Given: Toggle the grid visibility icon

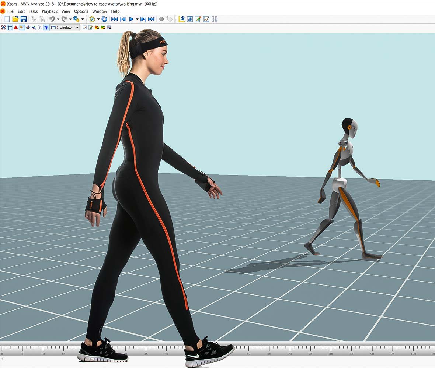Looking at the screenshot, I should click(x=10, y=27).
